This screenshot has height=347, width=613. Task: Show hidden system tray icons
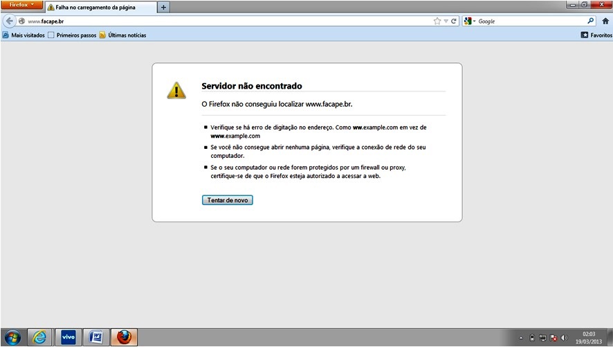(520, 338)
